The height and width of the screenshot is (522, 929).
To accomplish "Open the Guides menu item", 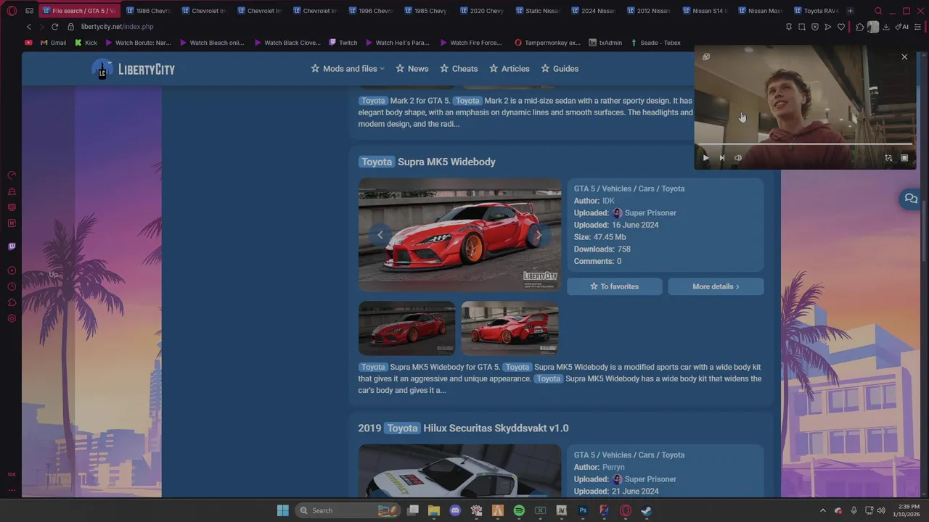I will pyautogui.click(x=560, y=69).
